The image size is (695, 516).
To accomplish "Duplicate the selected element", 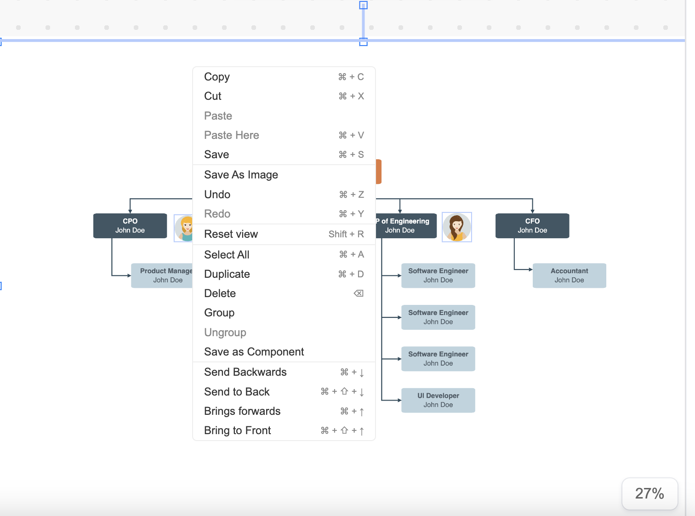I will 227,274.
